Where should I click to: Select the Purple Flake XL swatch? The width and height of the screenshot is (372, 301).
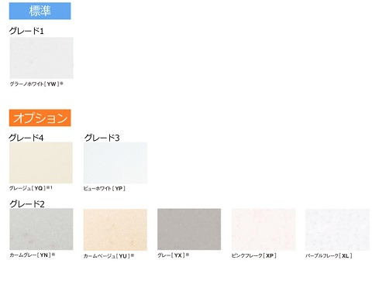pos(337,230)
